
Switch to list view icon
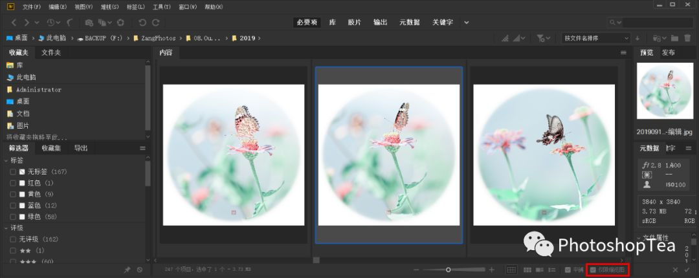point(551,270)
